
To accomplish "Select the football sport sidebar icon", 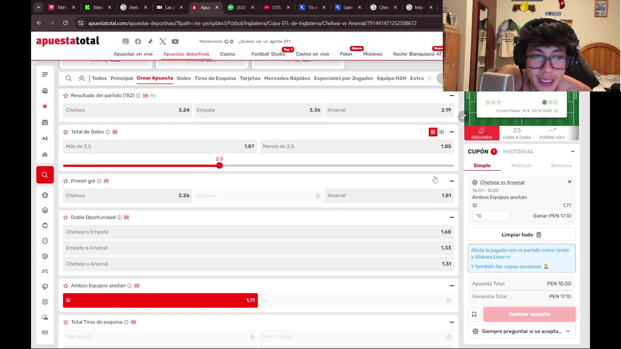I will pyautogui.click(x=45, y=195).
